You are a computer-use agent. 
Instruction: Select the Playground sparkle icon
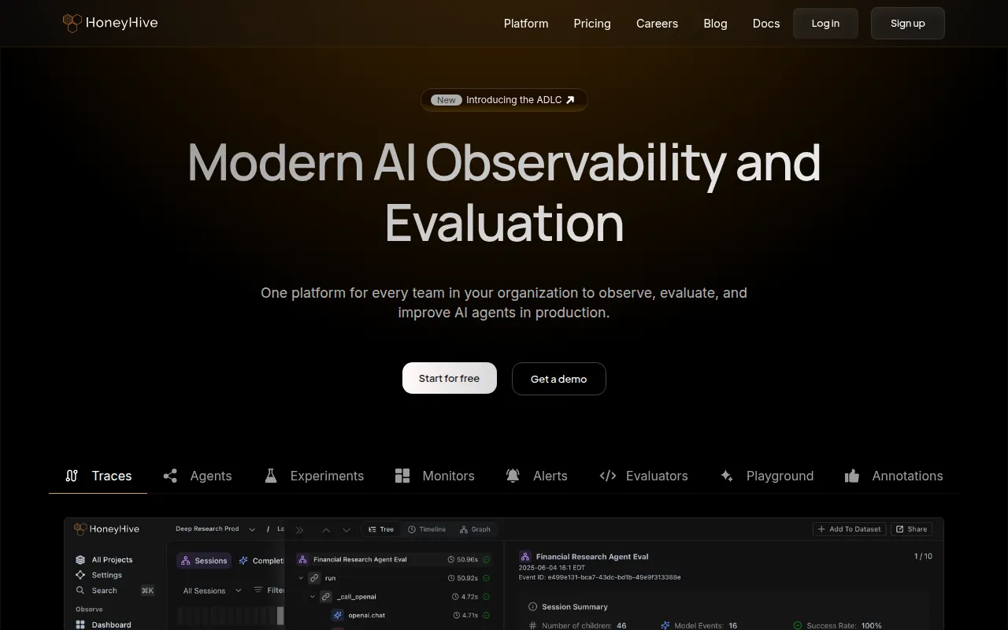point(727,476)
